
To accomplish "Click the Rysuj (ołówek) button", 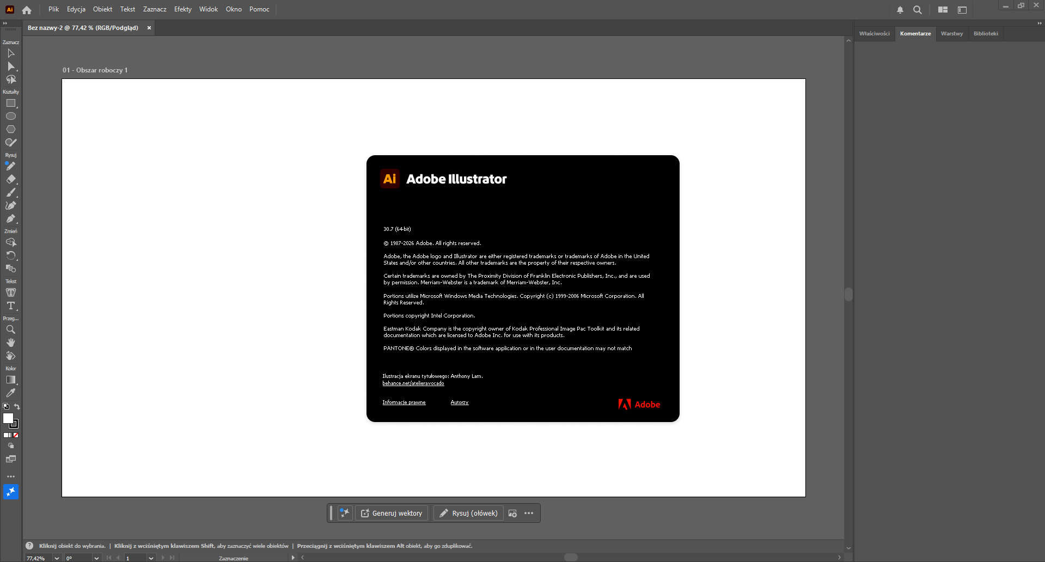I will 468,513.
